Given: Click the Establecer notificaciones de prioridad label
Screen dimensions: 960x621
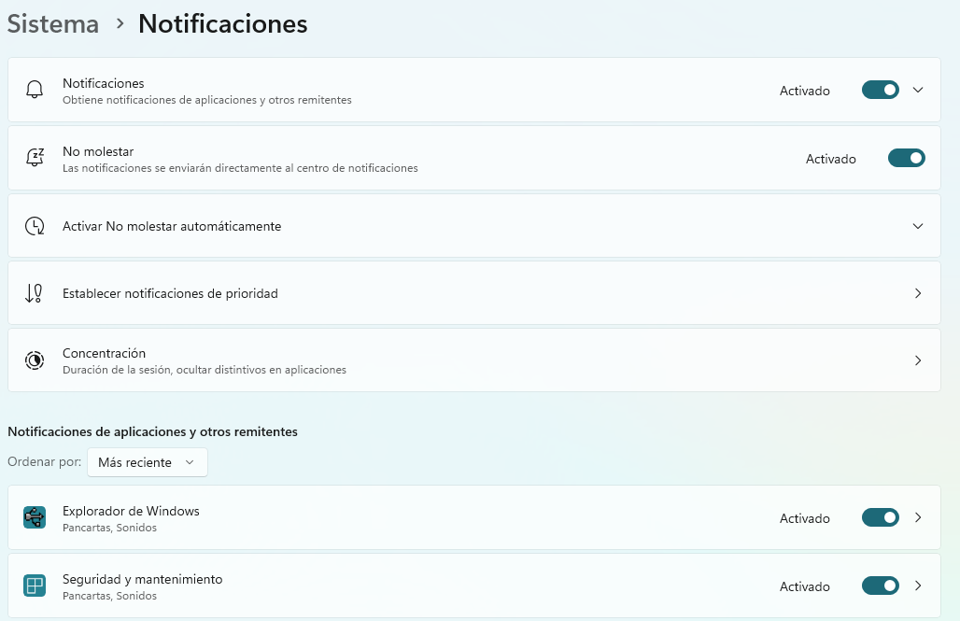Looking at the screenshot, I should (x=170, y=293).
